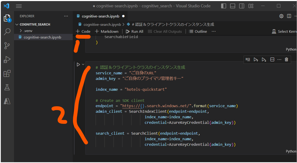Screen dimensions: 297x163
Task: Click the Python language label under the search_client cell
Action: pos(291,151)
